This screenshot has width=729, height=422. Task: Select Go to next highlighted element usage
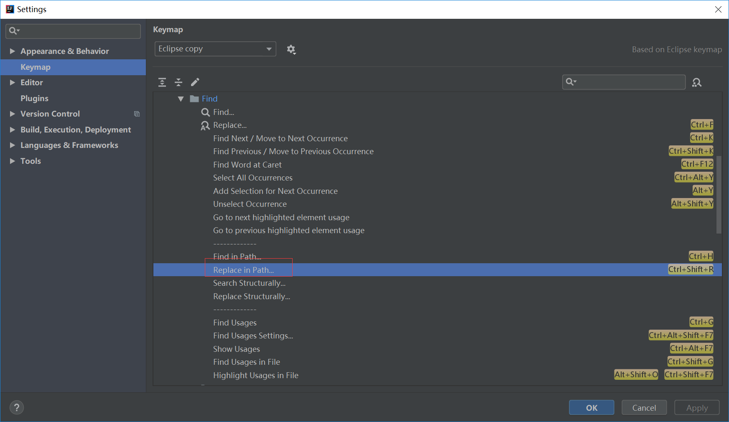point(437,217)
